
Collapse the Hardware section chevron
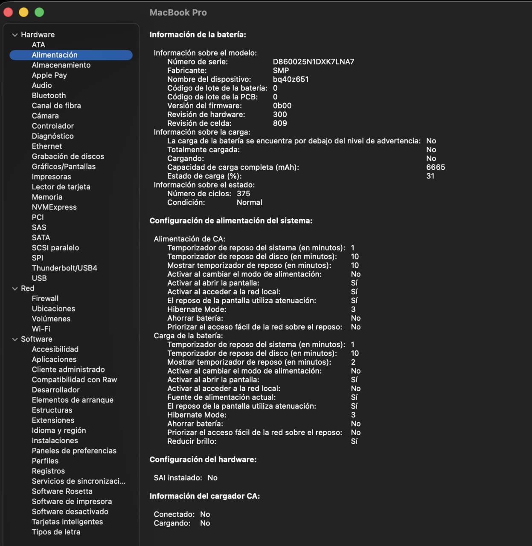(15, 35)
